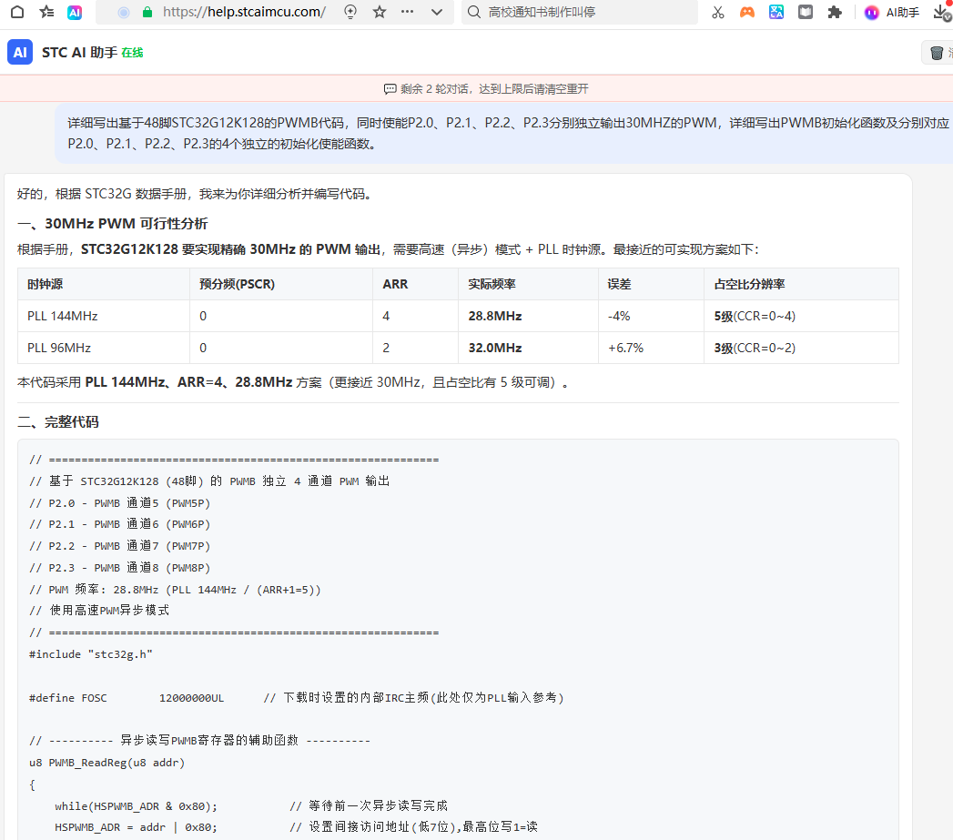Image resolution: width=953 pixels, height=840 pixels.
Task: Click the scissors screenshot tool icon
Action: (718, 12)
